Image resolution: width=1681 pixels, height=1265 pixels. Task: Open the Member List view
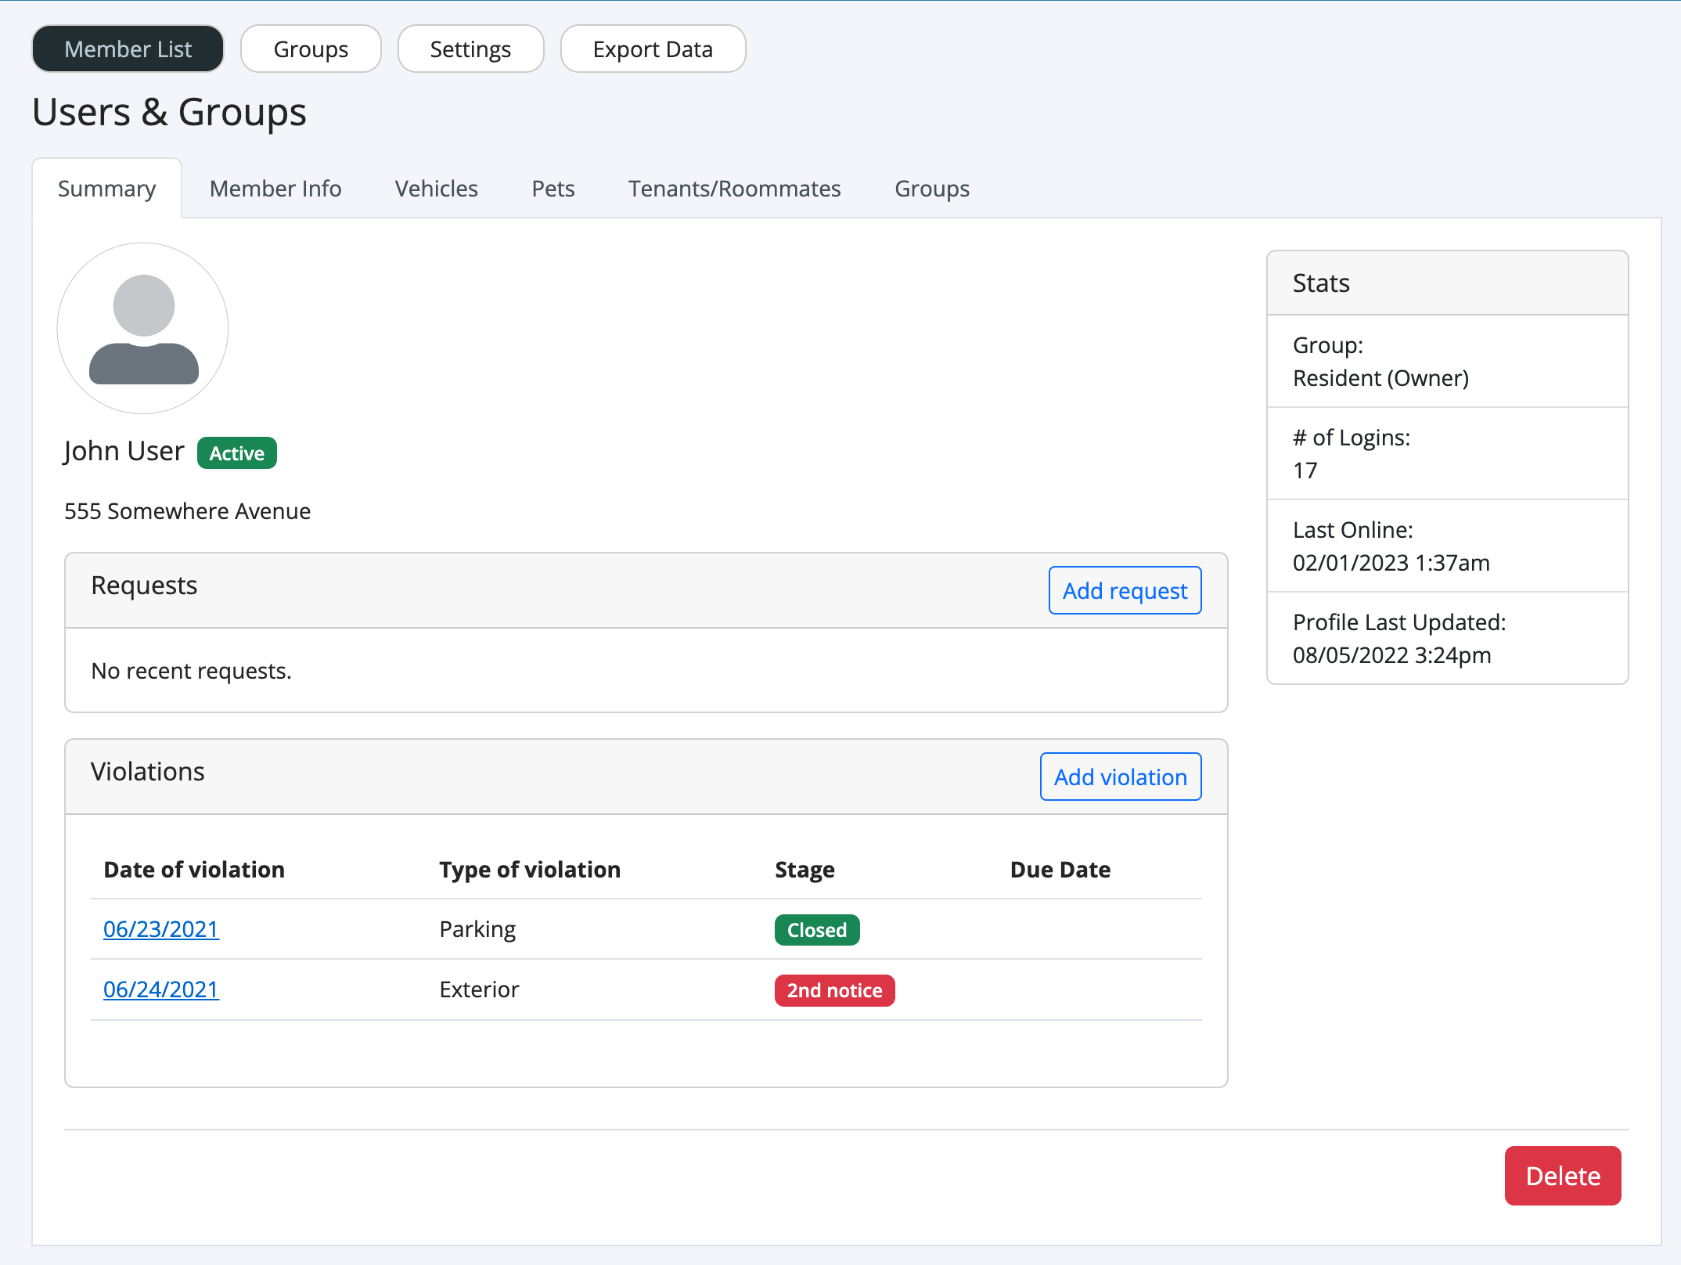(x=128, y=49)
